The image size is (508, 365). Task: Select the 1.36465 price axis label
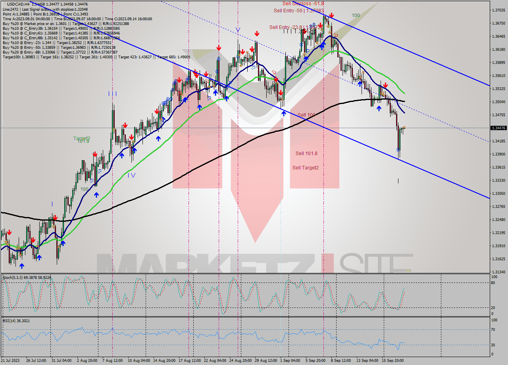click(x=498, y=36)
